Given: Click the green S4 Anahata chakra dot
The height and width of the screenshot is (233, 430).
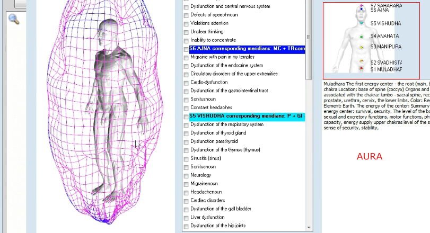Looking at the screenshot, I should [362, 37].
